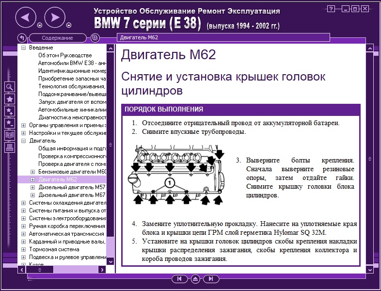Expand the Дизельный двигатель M57 node
The width and height of the screenshot is (381, 291).
click(x=33, y=187)
